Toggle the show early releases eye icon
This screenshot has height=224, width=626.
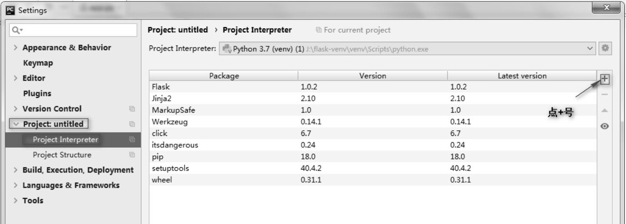[605, 126]
